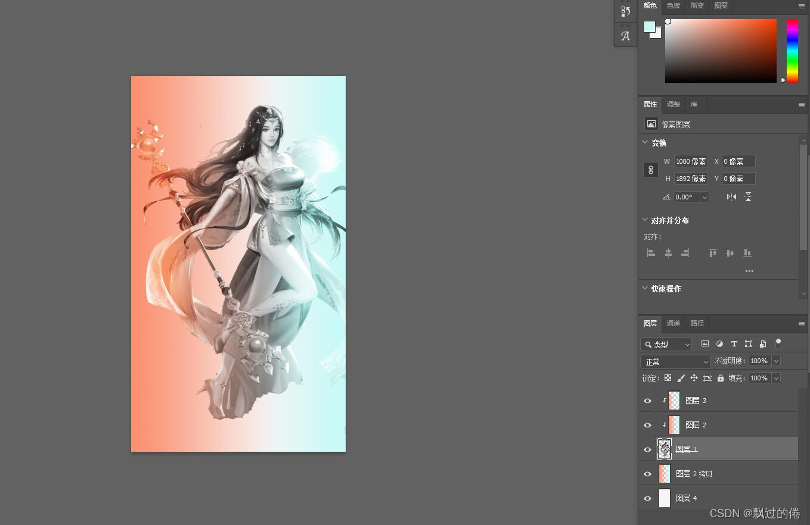Viewport: 810px width, 525px height.
Task: Open the Color panel flyout menu
Action: point(802,6)
